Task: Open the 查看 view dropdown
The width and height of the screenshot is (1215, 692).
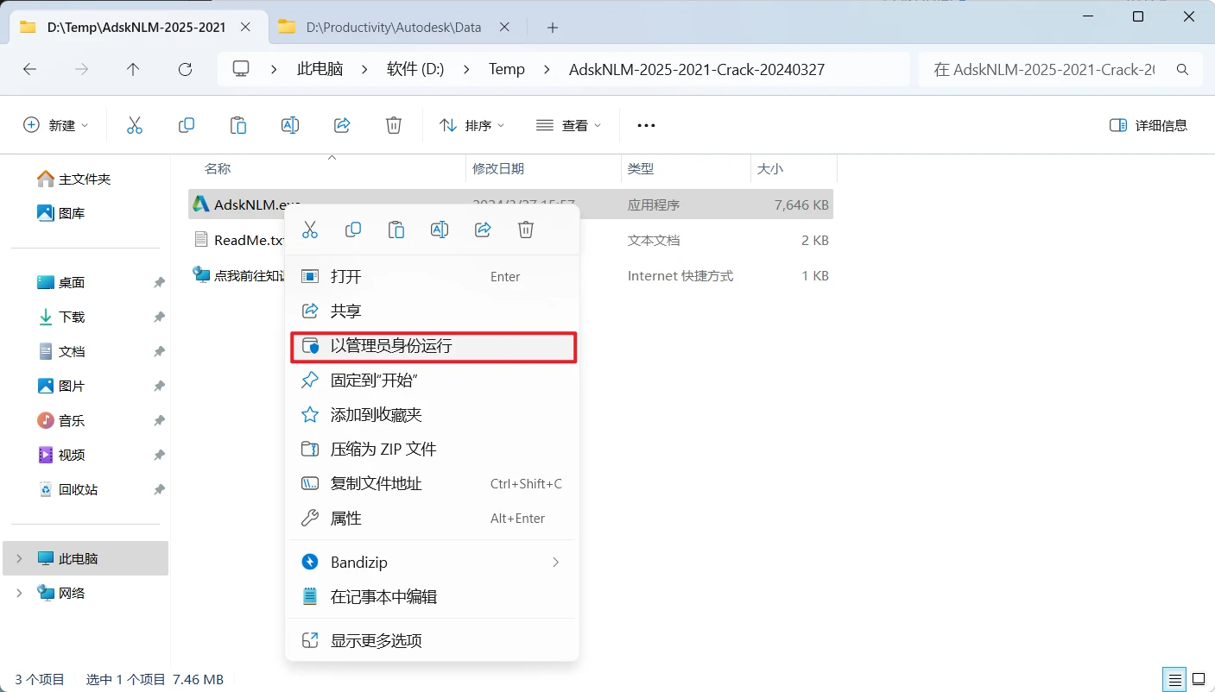Action: click(568, 125)
